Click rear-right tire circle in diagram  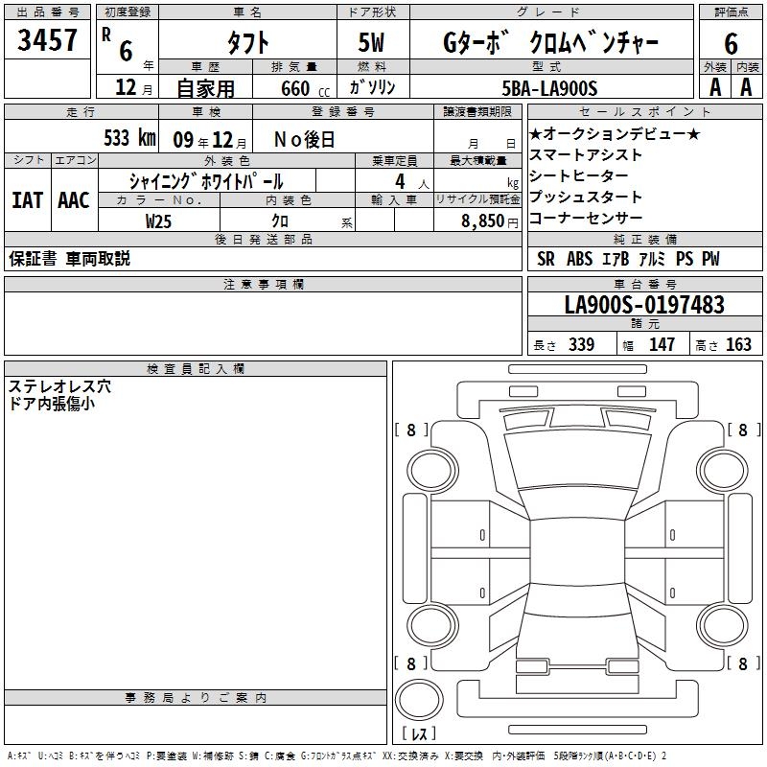722,626
